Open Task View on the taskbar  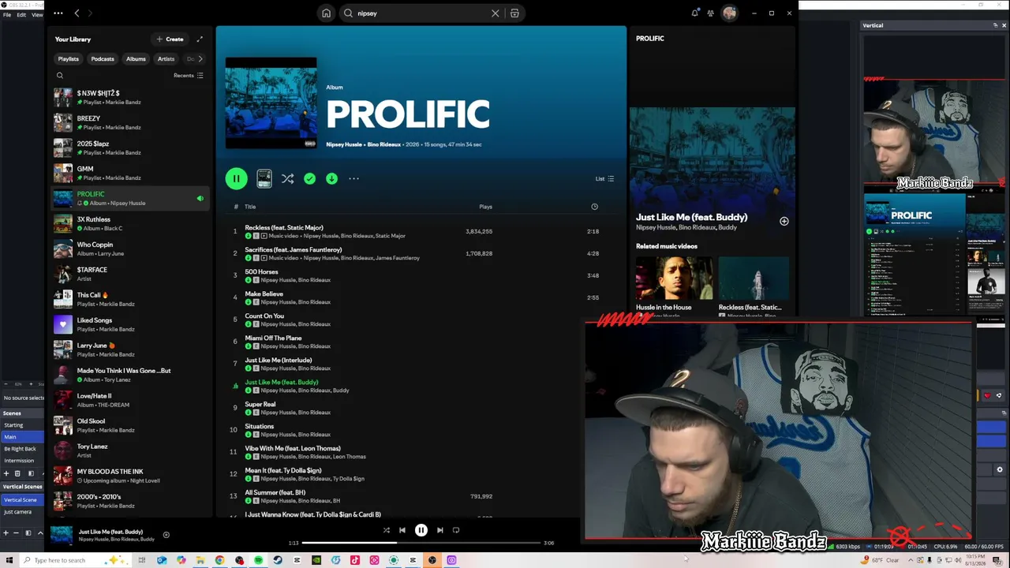pyautogui.click(x=142, y=560)
